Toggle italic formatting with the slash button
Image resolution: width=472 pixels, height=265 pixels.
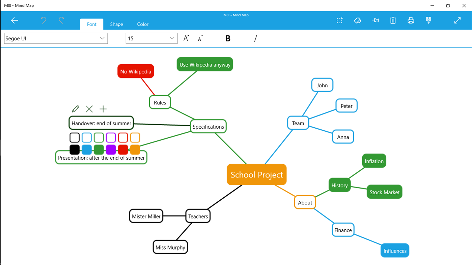tap(255, 38)
